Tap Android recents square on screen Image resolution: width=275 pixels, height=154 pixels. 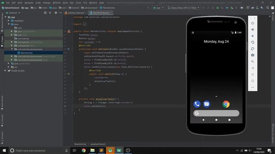pos(229,120)
